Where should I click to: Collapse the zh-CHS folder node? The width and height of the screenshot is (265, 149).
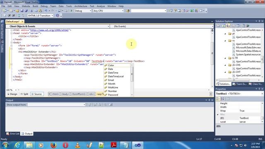[225, 65]
